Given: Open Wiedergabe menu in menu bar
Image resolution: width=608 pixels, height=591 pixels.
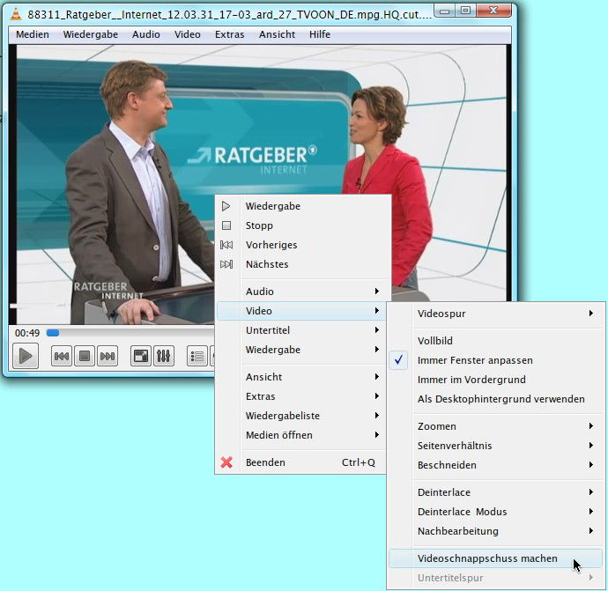Looking at the screenshot, I should pos(91,34).
